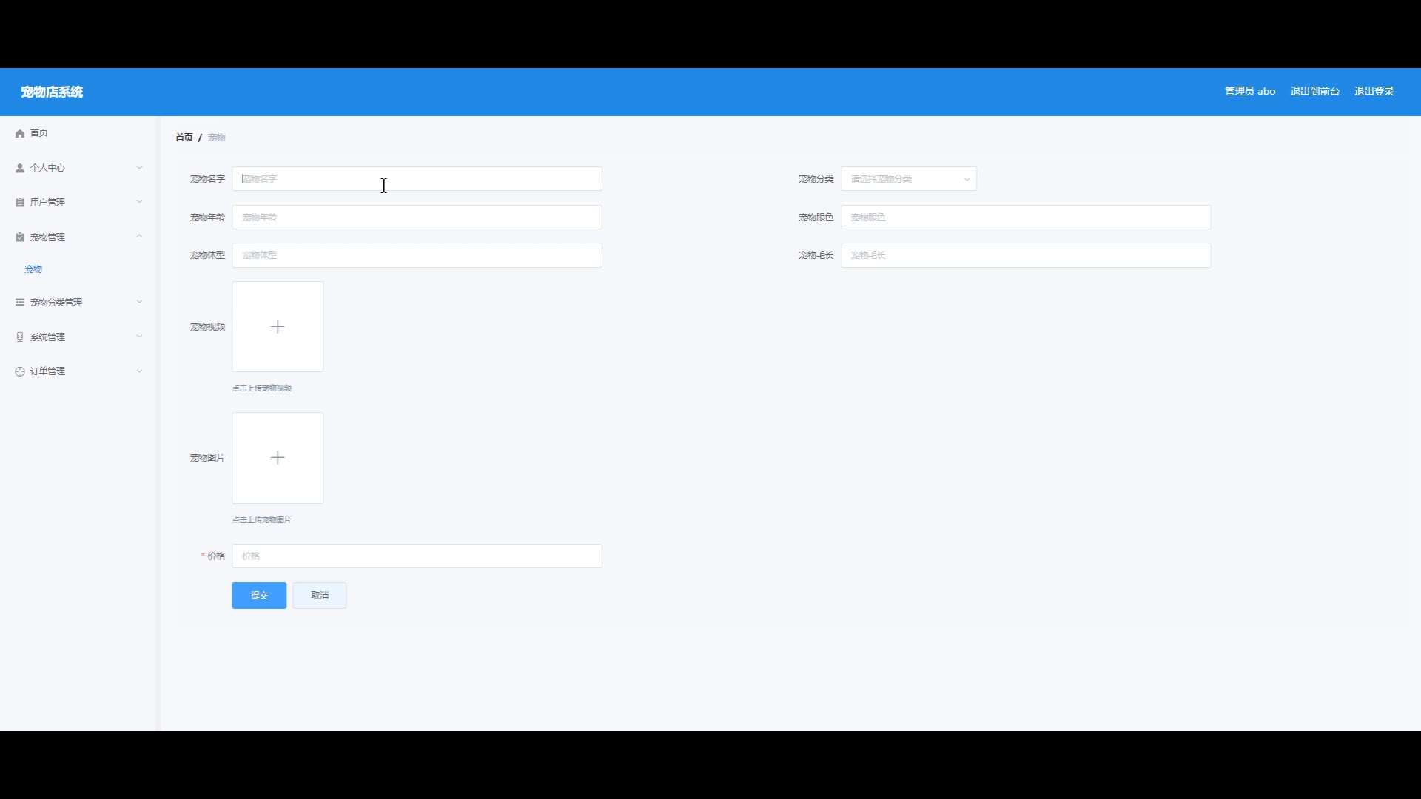Click the 取消 button
The height and width of the screenshot is (799, 1421).
(x=320, y=596)
